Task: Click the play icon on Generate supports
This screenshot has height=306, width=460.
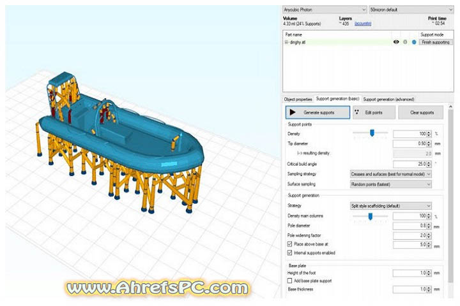Action: pos(293,112)
